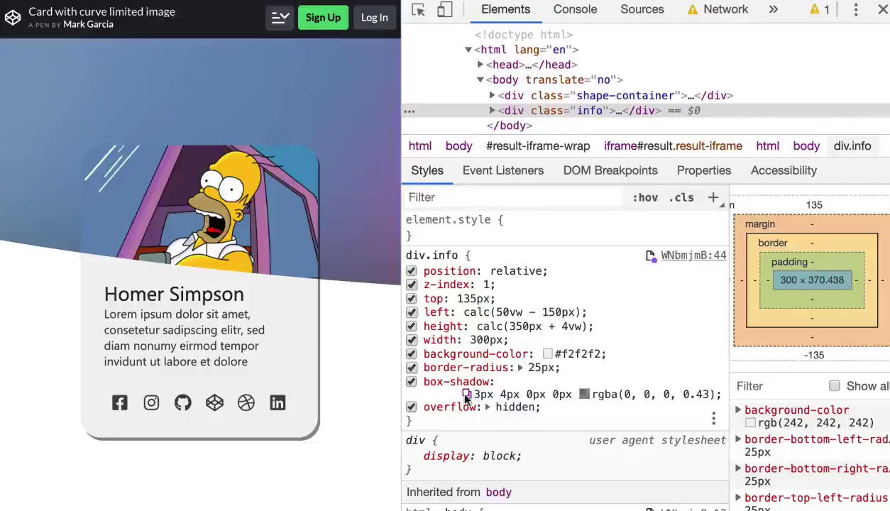Expand the head element node
Image resolution: width=890 pixels, height=511 pixels.
[480, 65]
